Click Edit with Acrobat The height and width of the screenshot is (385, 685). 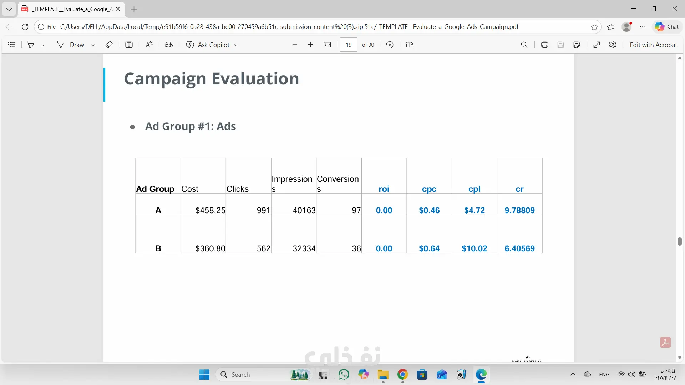[653, 45]
